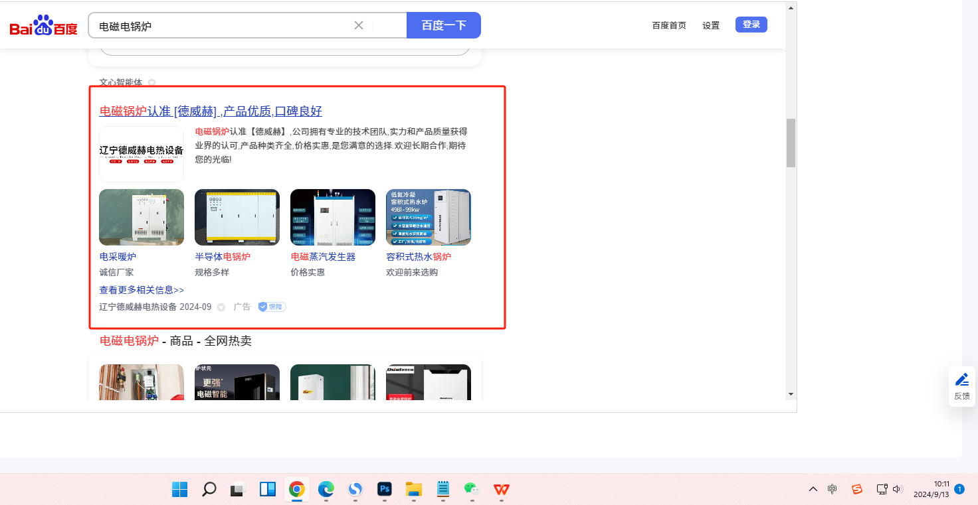
Task: Click the 百度一下 search button
Action: point(444,25)
